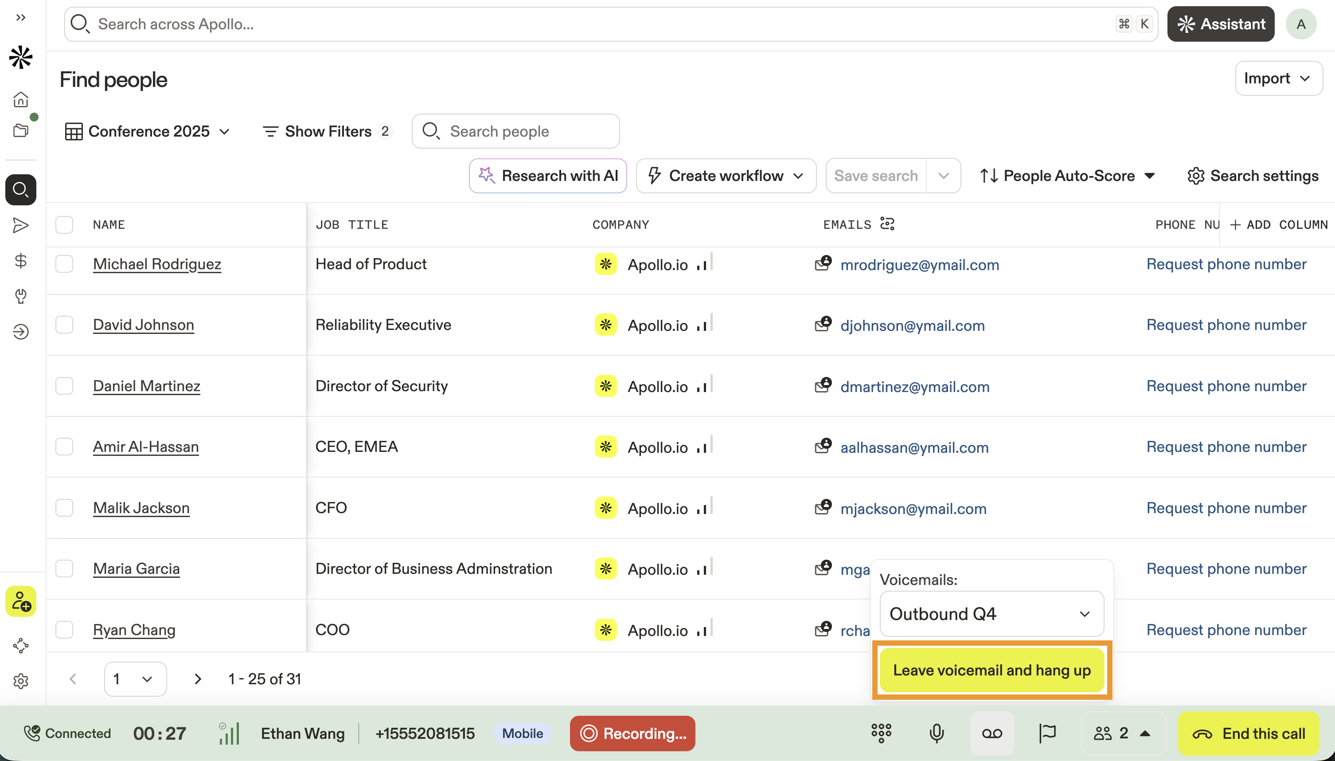Open the Import dropdown
The width and height of the screenshot is (1335, 761).
(x=1277, y=78)
